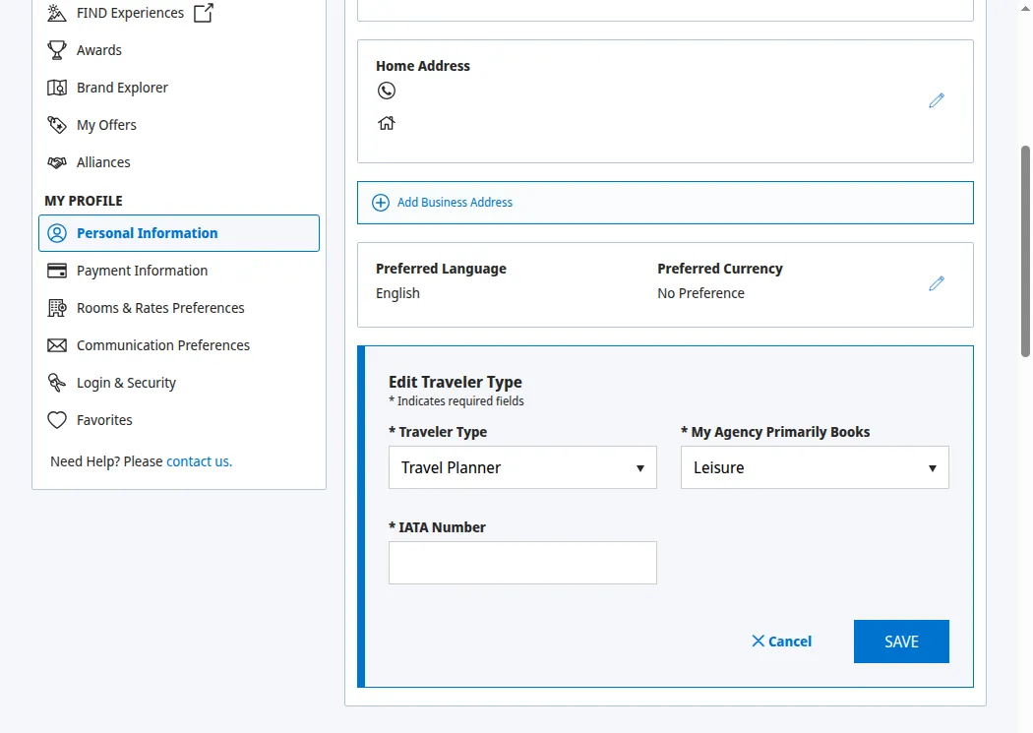Click the Personal Information user icon
The image size is (1033, 733).
tap(57, 233)
